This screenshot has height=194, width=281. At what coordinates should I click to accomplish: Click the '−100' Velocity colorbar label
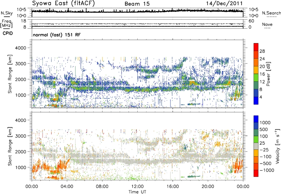[x=266, y=157]
